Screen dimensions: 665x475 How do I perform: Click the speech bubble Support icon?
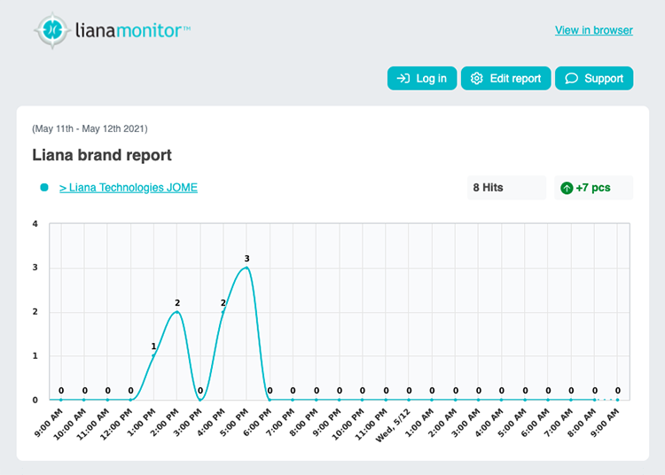572,79
